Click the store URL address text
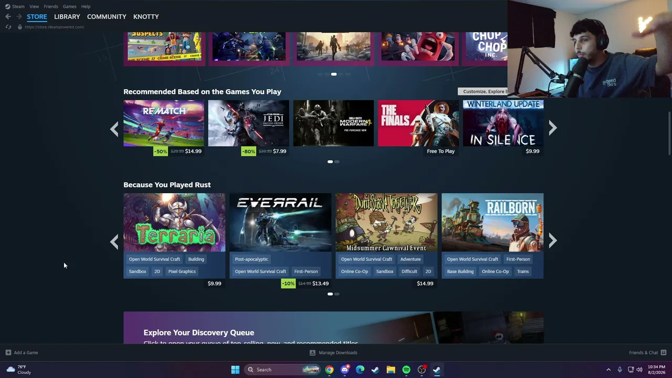This screenshot has width=672, height=378. click(x=54, y=27)
